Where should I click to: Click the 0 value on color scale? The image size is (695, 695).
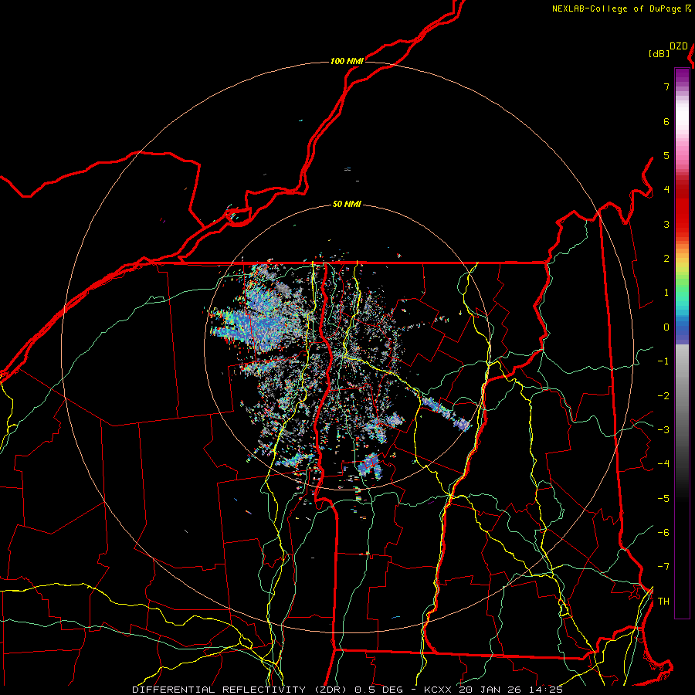tap(666, 327)
